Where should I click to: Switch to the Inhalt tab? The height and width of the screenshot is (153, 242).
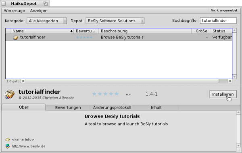(156, 107)
